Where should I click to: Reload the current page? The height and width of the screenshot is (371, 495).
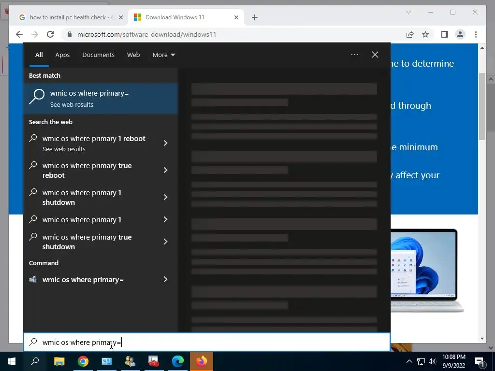click(50, 34)
